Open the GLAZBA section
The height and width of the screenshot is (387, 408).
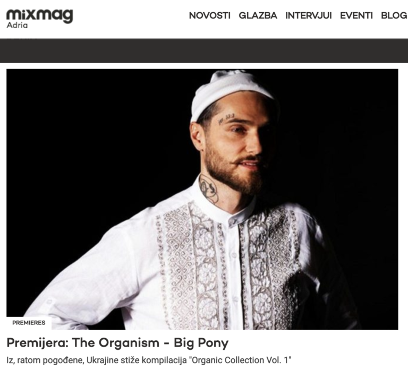pos(258,15)
